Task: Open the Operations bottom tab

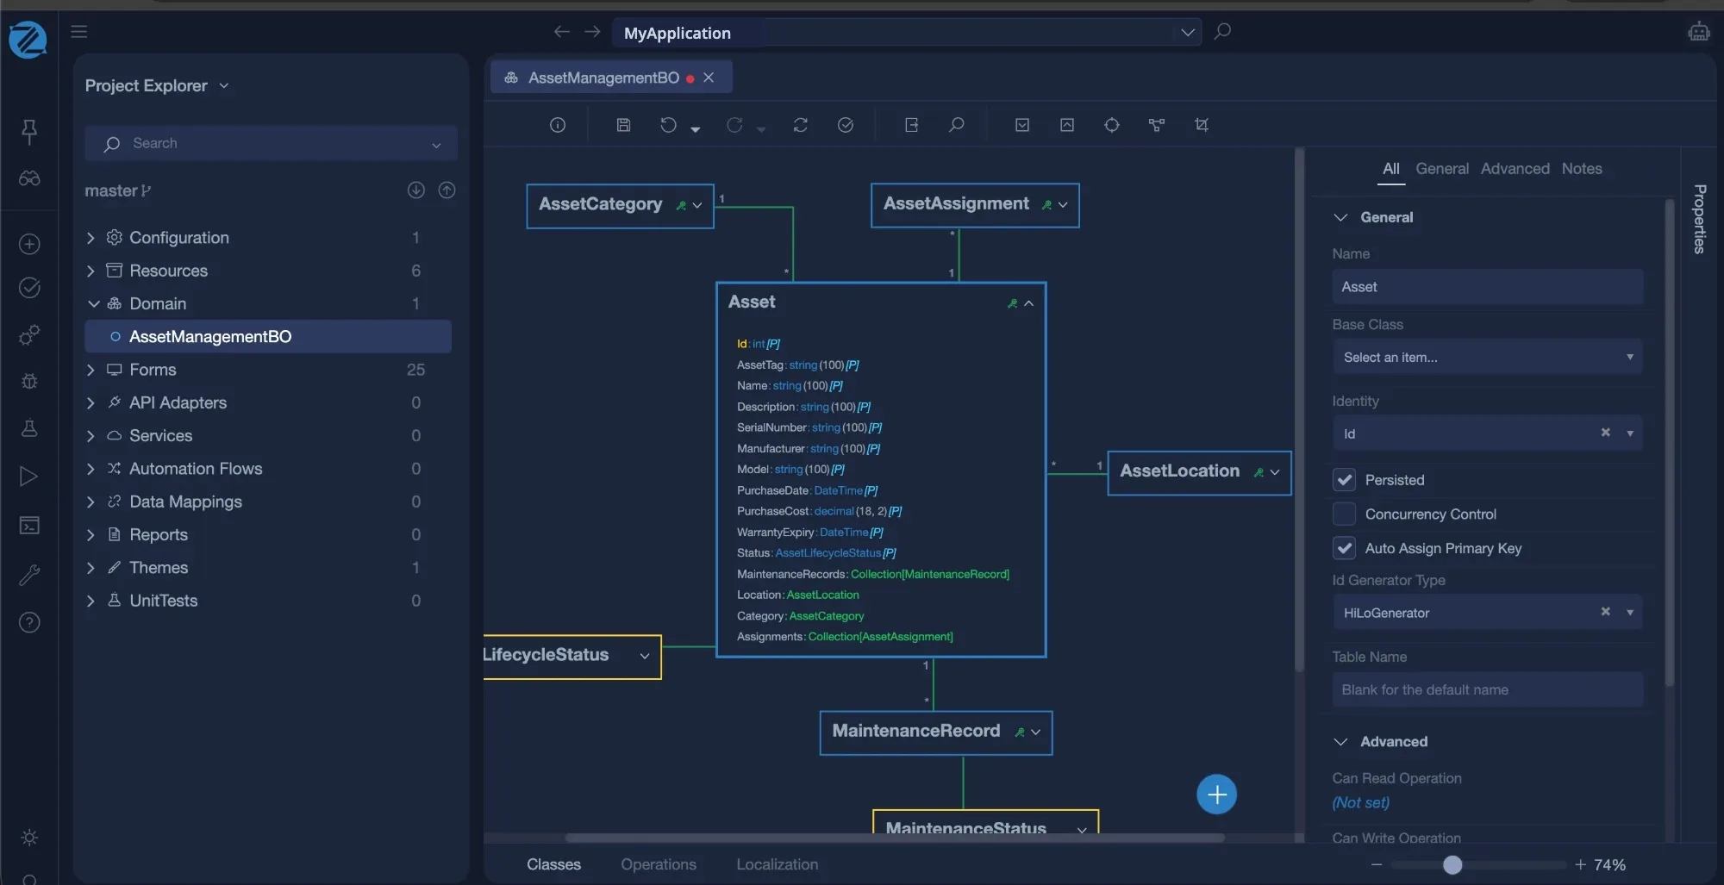Action: [659, 864]
